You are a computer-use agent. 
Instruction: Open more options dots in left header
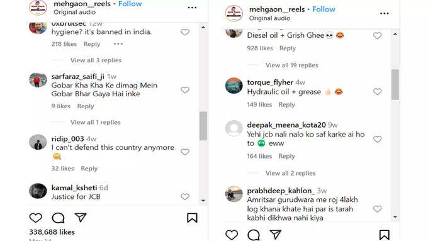pos(192,8)
